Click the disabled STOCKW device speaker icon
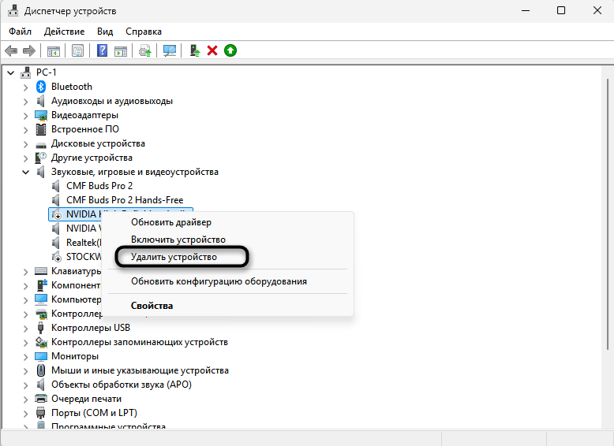The width and height of the screenshot is (614, 446). tap(57, 257)
